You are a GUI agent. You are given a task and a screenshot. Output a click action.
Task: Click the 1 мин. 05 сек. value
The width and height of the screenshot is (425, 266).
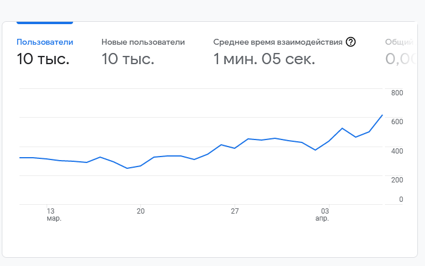[264, 59]
